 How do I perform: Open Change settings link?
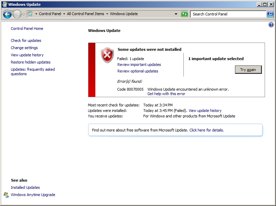click(24, 48)
